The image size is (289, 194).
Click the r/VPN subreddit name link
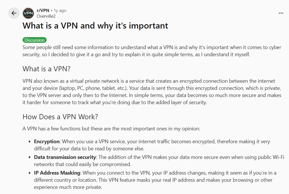coord(43,11)
